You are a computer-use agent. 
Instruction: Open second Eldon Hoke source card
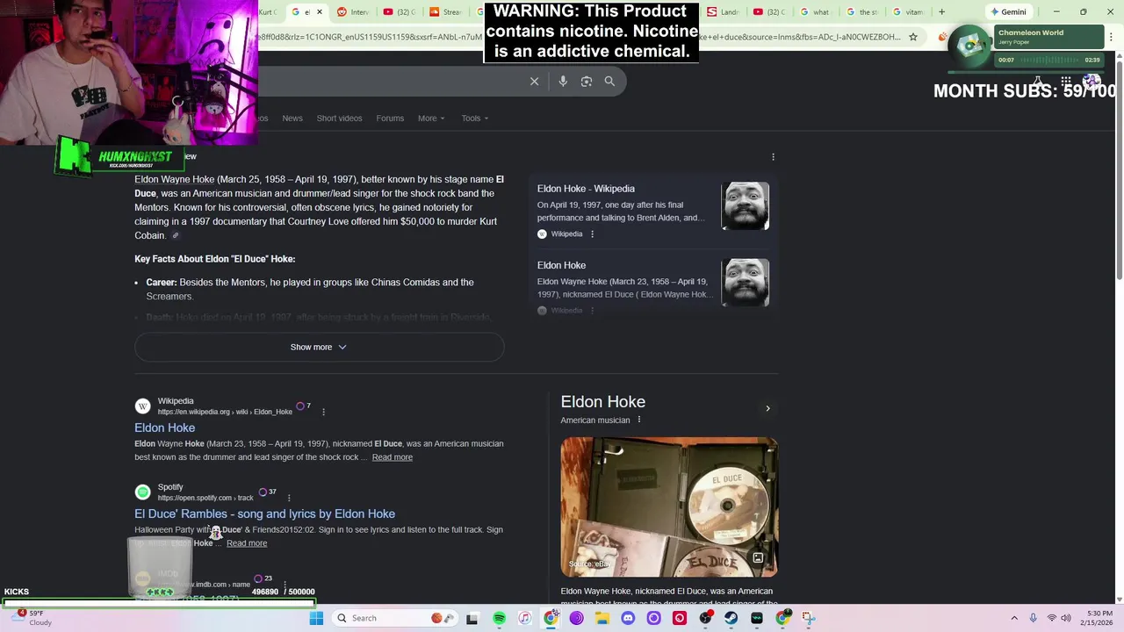(652, 287)
